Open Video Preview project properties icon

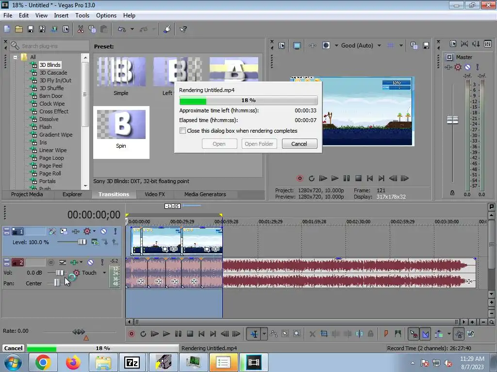pyautogui.click(x=282, y=46)
